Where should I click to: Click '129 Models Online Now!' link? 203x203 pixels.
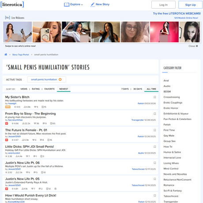pyautogui.click(x=186, y=18)
